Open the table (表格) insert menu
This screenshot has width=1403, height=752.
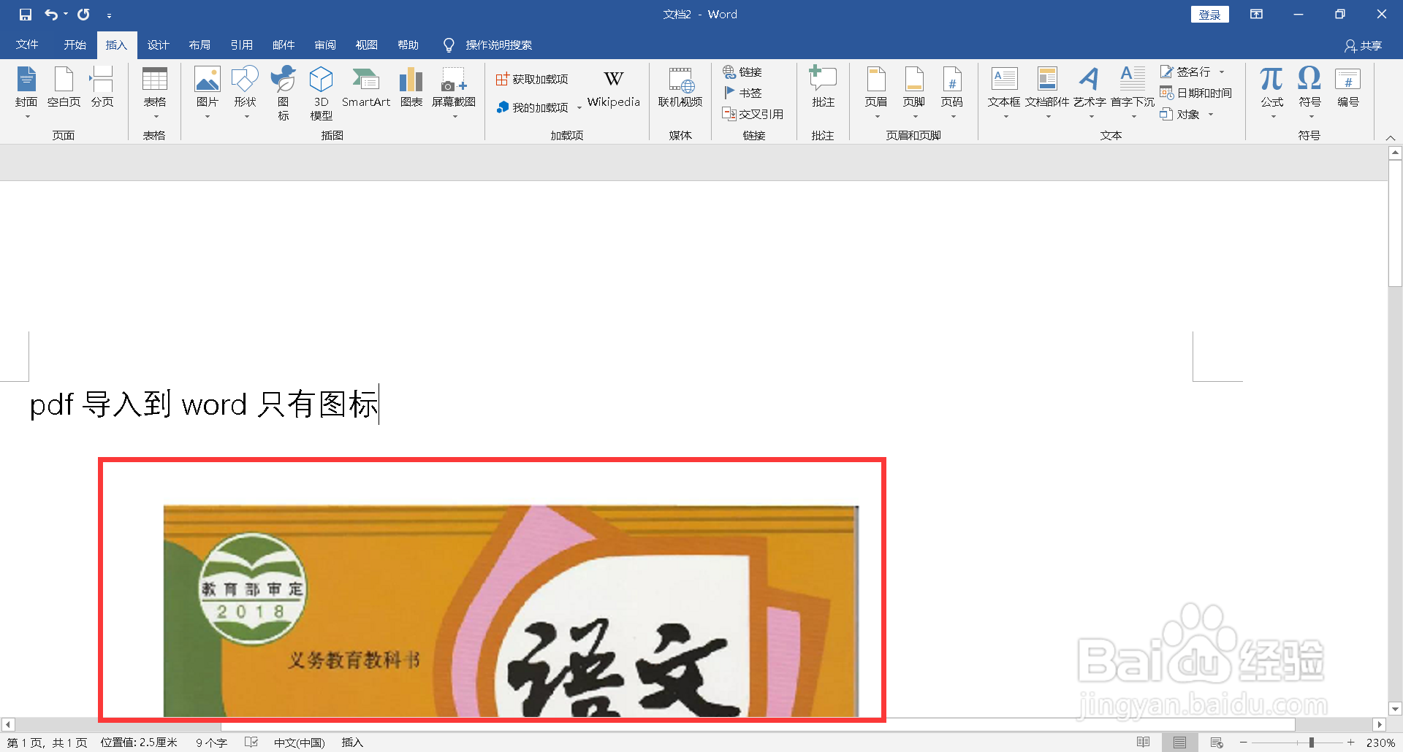coord(154,93)
